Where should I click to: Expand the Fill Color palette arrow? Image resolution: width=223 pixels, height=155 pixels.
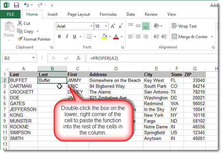pyautogui.click(x=110, y=37)
